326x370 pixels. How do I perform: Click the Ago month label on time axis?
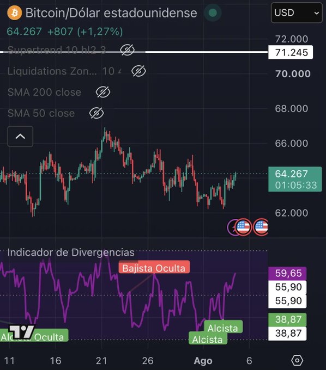pos(203,361)
